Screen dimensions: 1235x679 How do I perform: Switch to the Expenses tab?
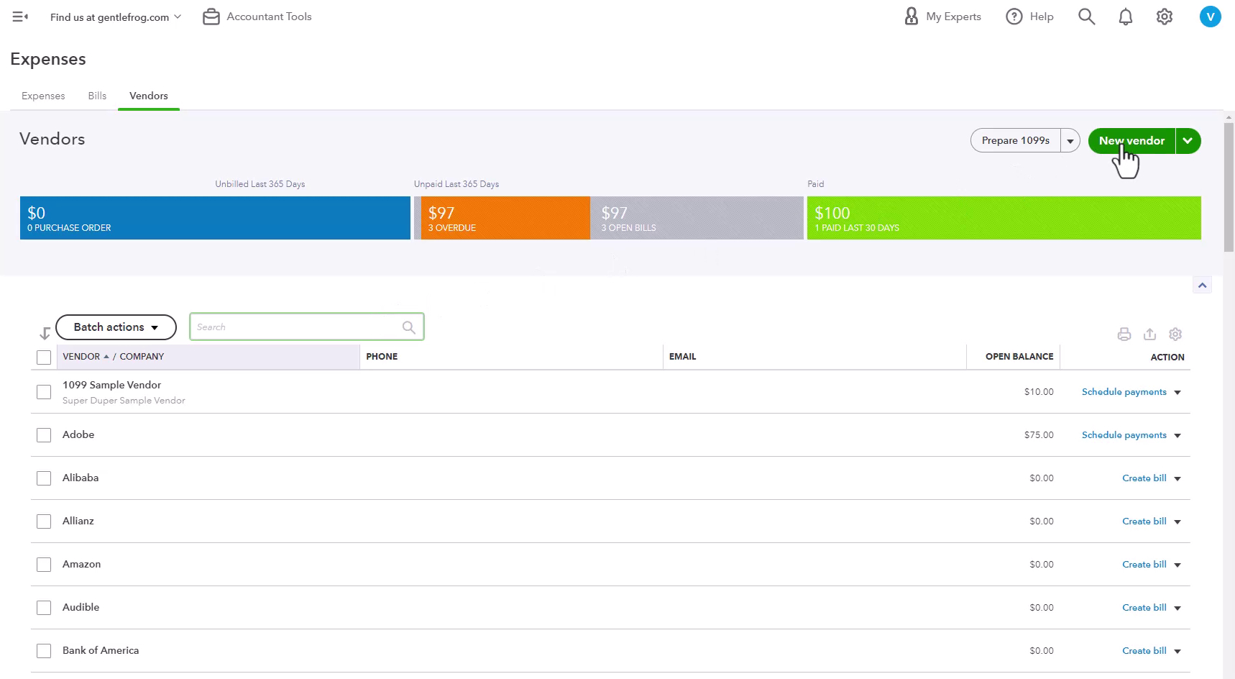(x=43, y=96)
